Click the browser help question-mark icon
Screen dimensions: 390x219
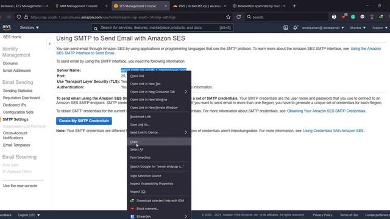pos(334,17)
